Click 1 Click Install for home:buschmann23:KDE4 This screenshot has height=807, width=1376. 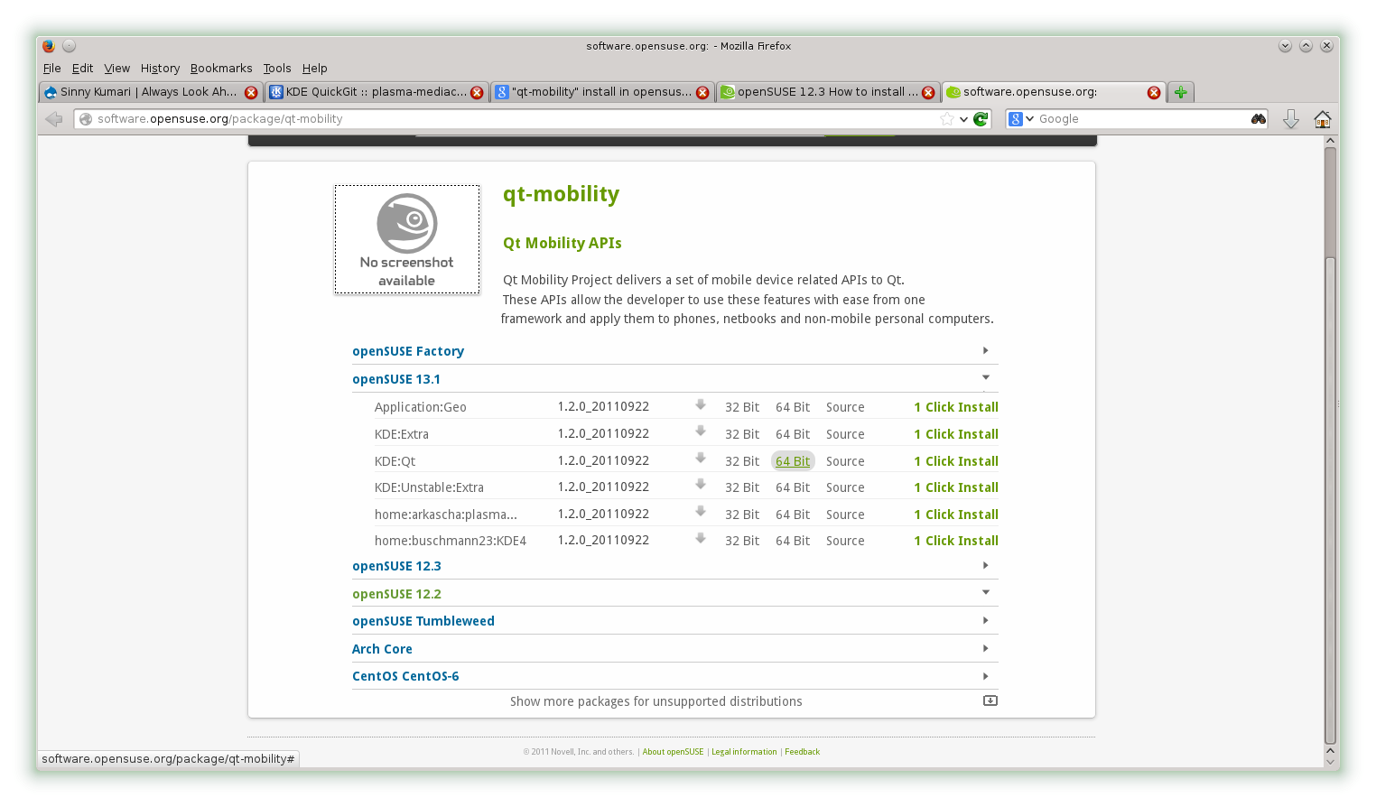[956, 541]
